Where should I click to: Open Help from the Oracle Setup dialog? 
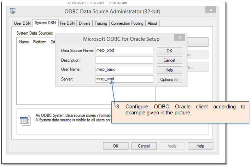169,70
